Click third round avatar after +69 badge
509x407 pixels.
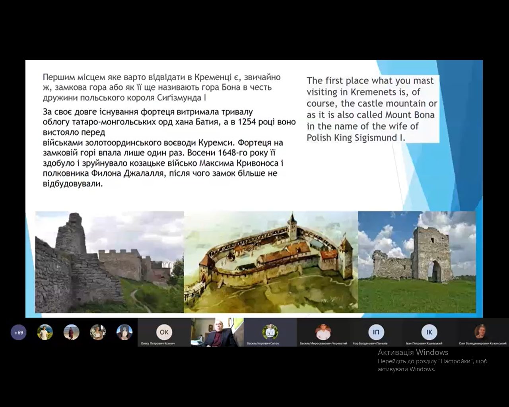point(98,332)
